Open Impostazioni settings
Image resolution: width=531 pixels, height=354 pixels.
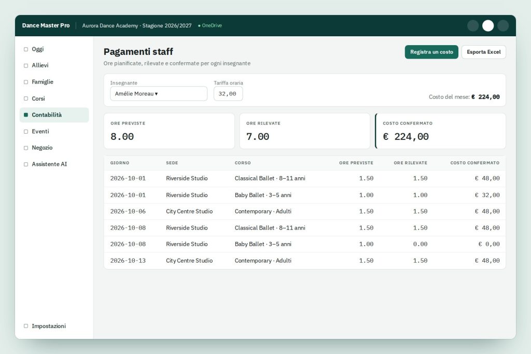coord(54,326)
